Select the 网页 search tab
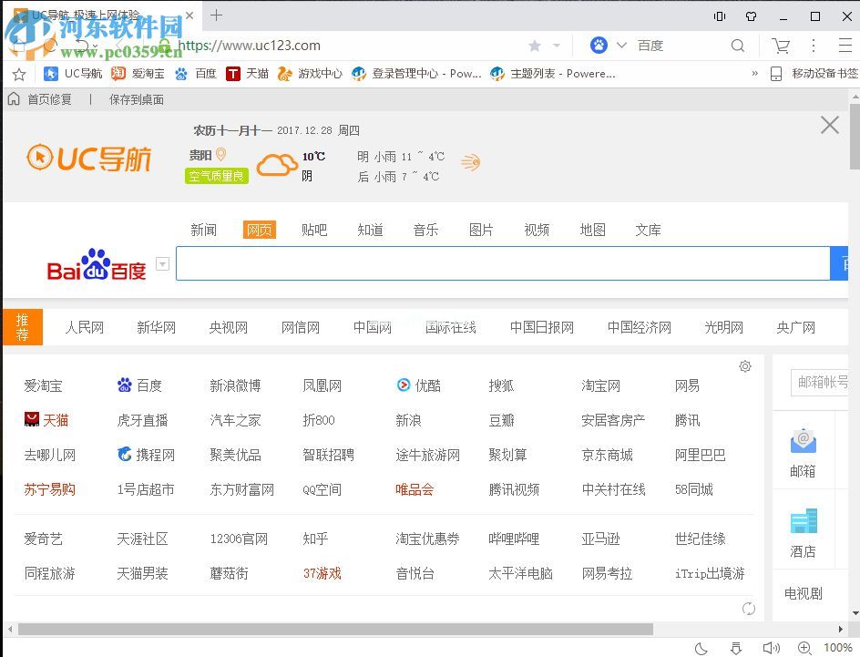Viewport: 860px width, 657px height. [x=259, y=230]
